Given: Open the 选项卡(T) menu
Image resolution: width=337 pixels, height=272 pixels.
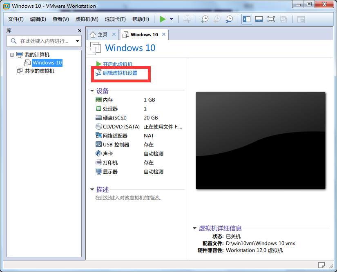Looking at the screenshot, I should click(x=115, y=19).
